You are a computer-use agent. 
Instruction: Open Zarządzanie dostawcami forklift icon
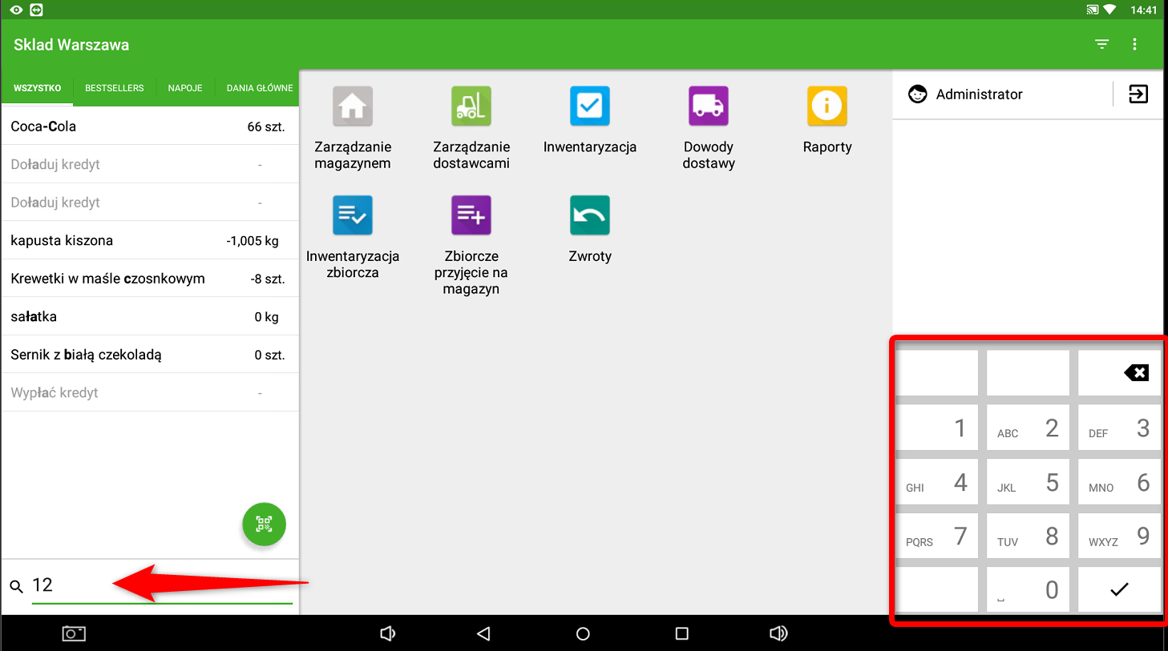point(471,106)
